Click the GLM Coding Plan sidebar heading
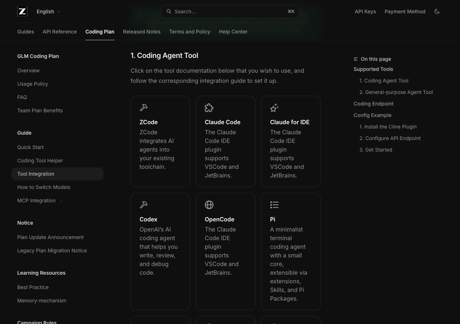 (38, 56)
